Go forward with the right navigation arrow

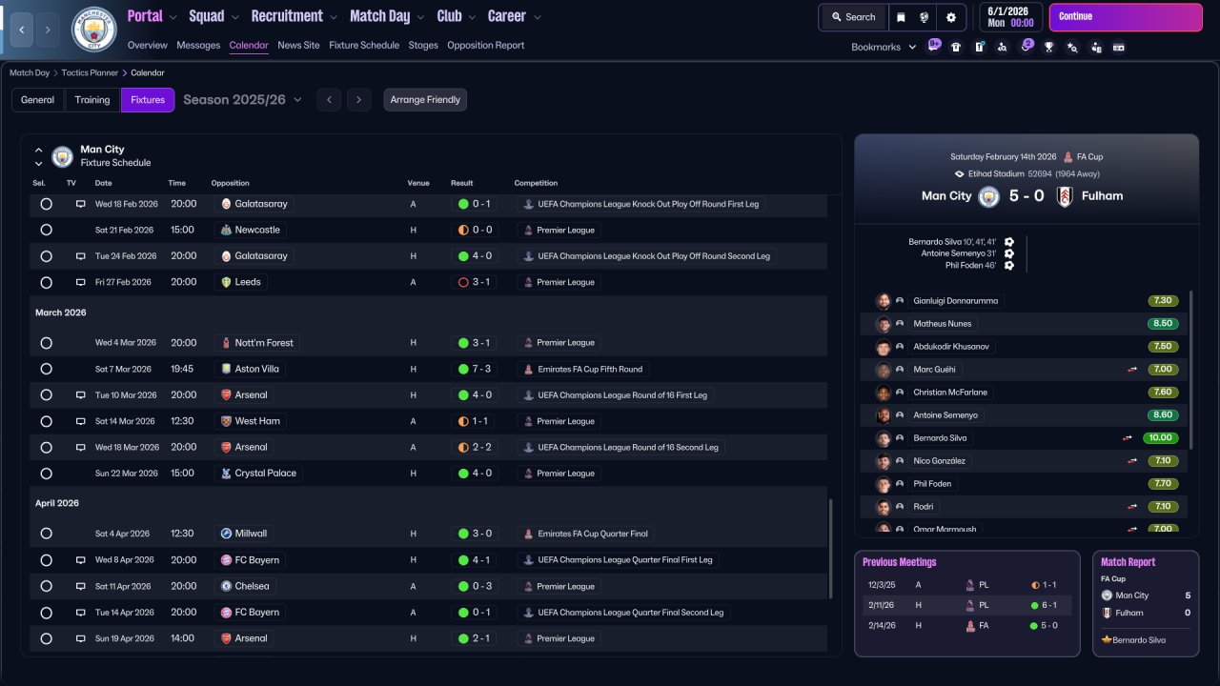point(48,30)
